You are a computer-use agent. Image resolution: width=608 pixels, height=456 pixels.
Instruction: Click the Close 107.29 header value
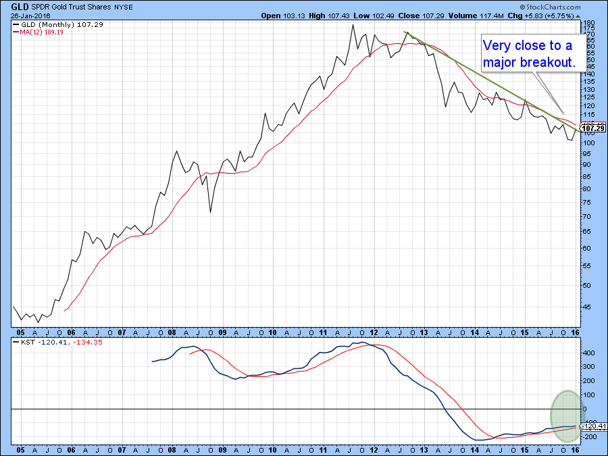point(421,16)
